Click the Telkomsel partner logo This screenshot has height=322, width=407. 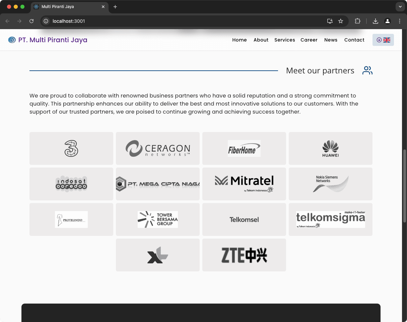coord(244,219)
